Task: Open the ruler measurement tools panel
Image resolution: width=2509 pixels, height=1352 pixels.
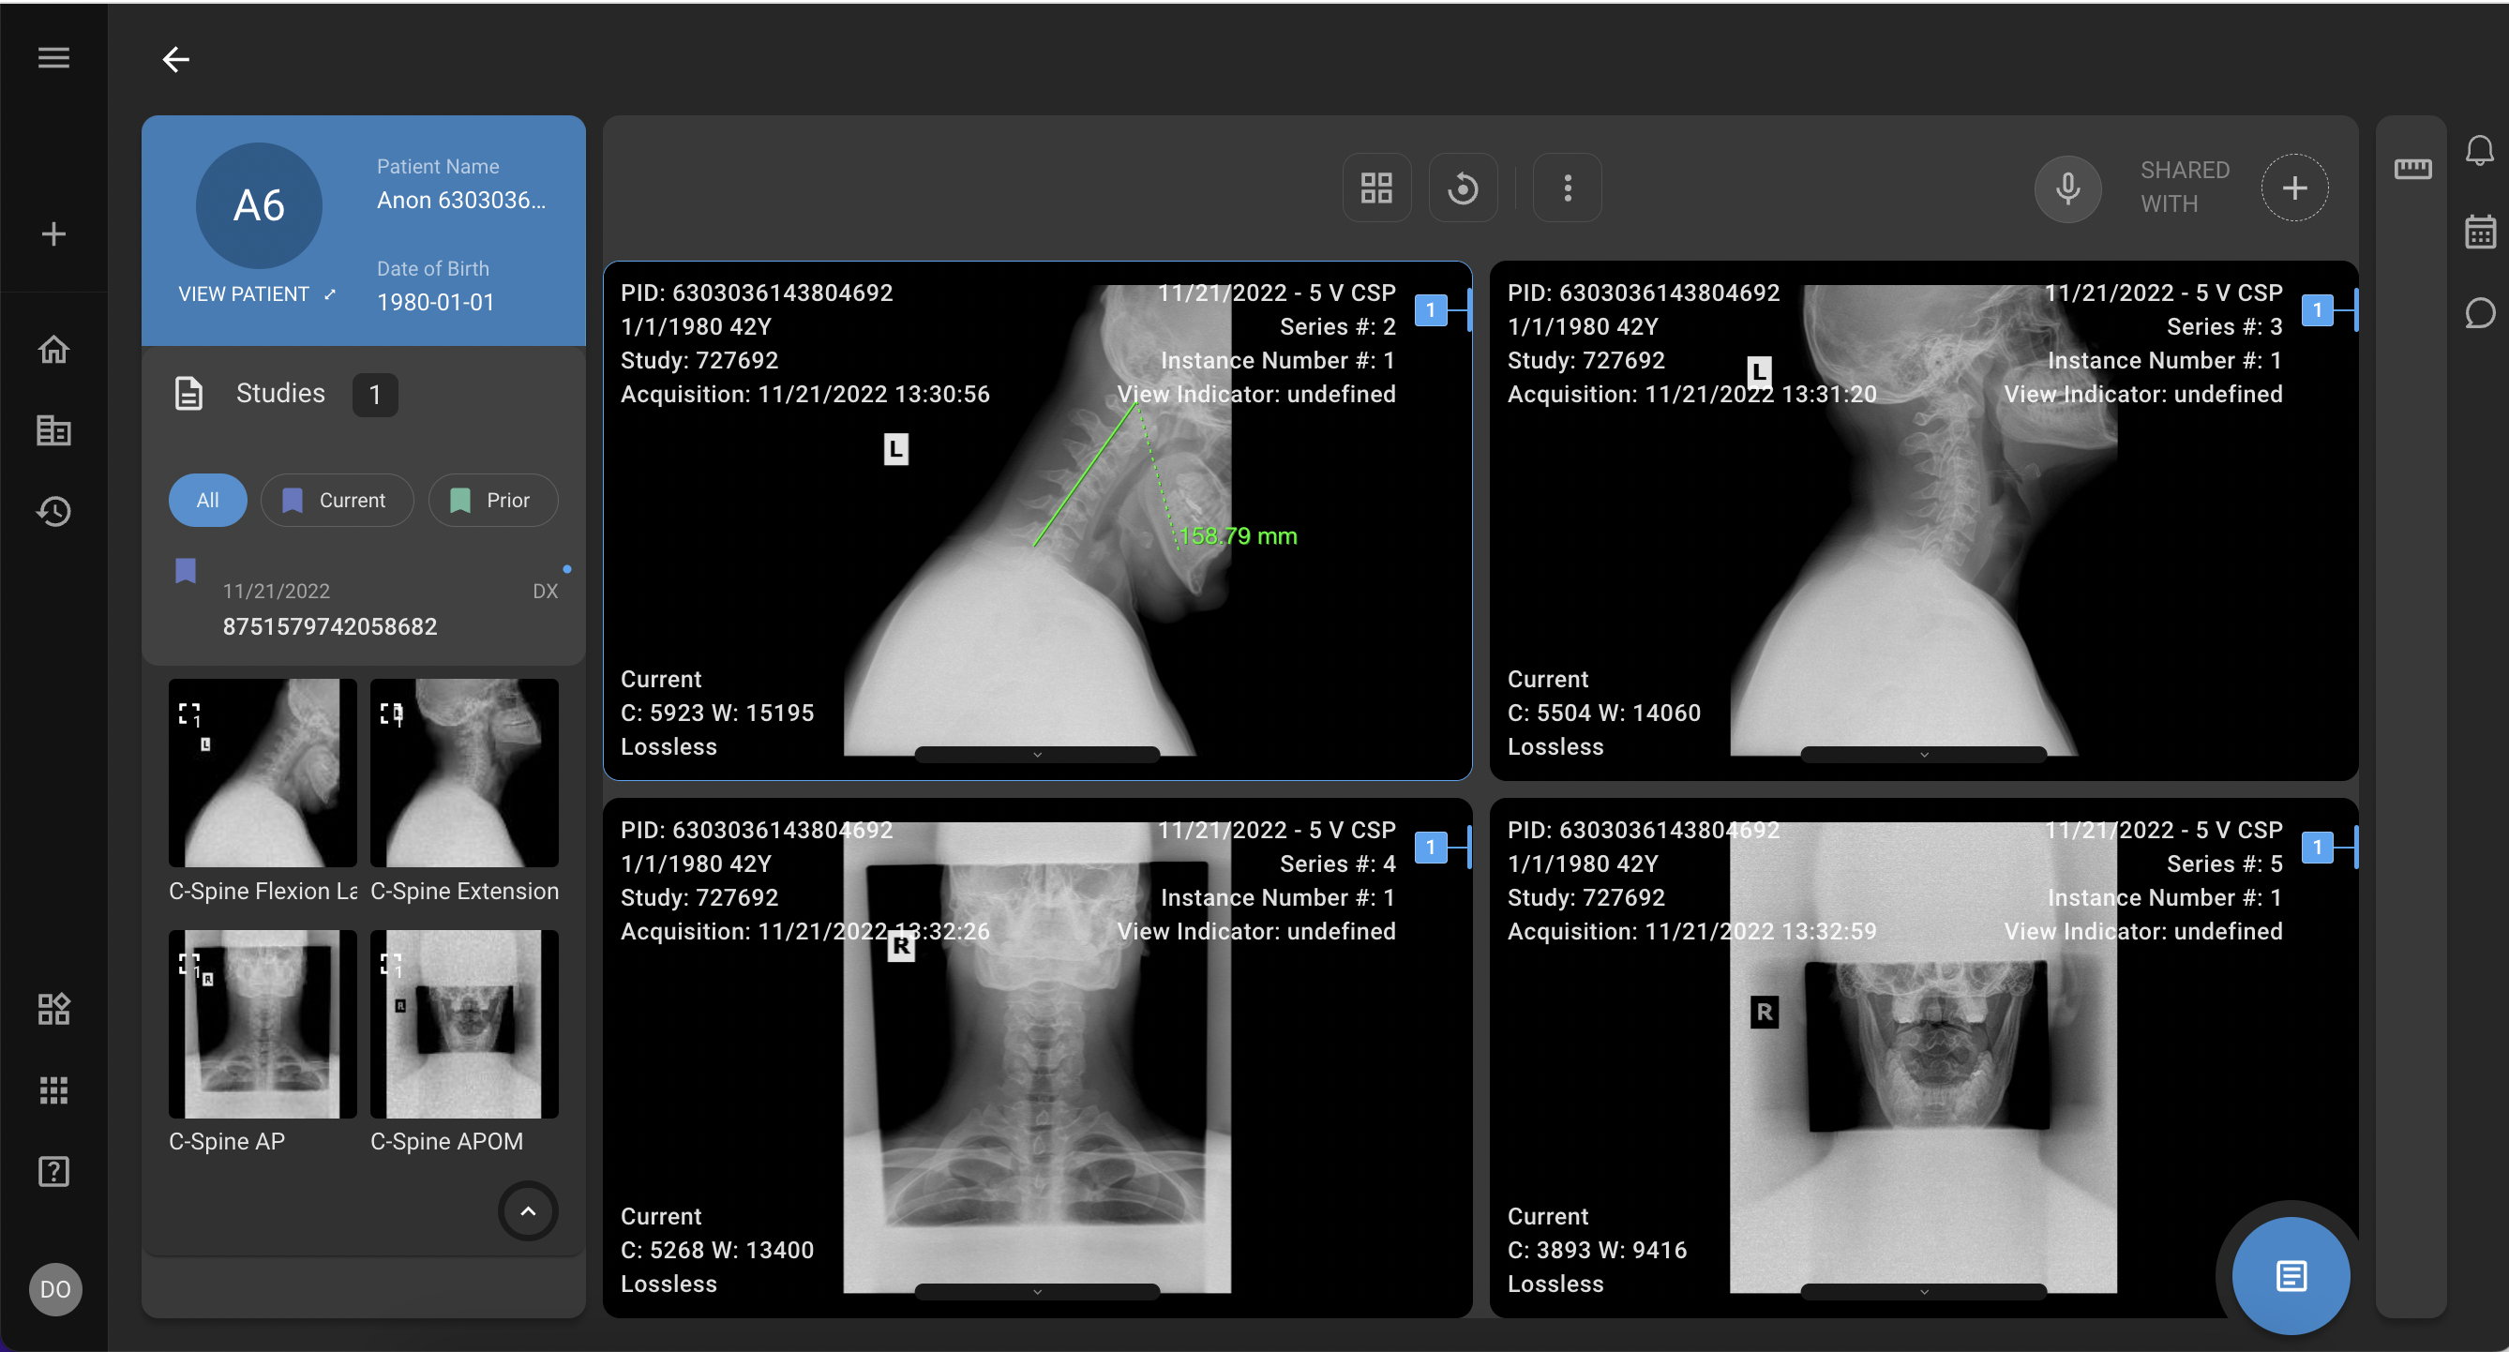Action: click(2412, 170)
